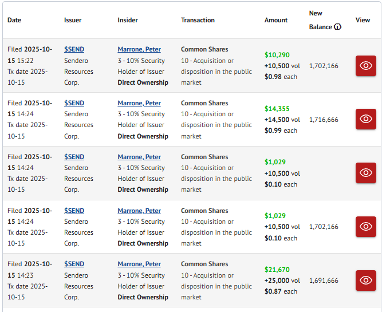Select the $10,290 amount value
The width and height of the screenshot is (386, 312).
[x=277, y=55]
